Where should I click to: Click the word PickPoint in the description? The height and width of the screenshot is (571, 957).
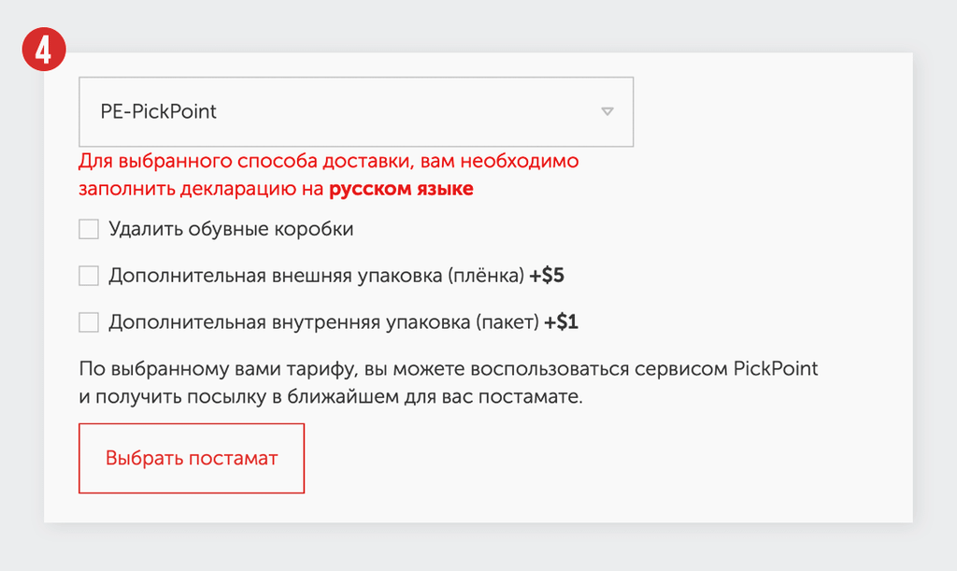[775, 368]
